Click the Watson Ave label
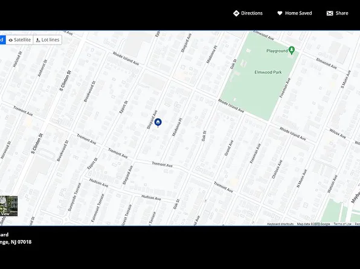This screenshot has height=269, width=360. click(332, 184)
